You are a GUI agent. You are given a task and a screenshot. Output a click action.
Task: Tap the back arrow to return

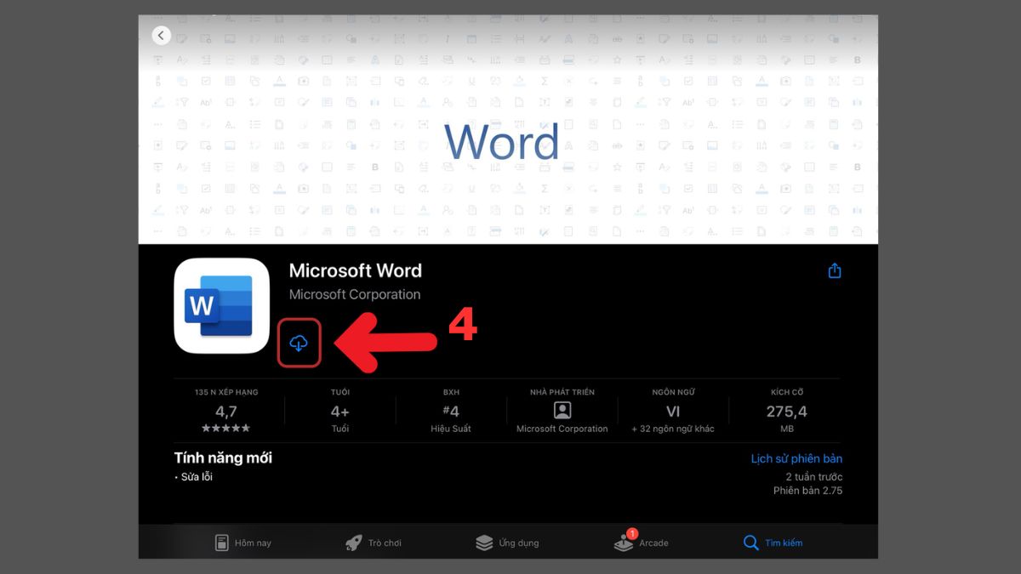pos(162,35)
